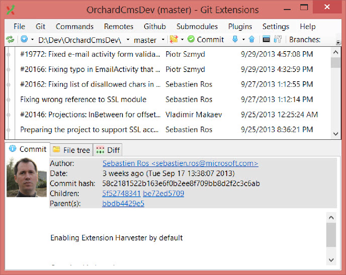Click revision list scroll down arrow
The width and height of the screenshot is (346, 275).
point(336,134)
